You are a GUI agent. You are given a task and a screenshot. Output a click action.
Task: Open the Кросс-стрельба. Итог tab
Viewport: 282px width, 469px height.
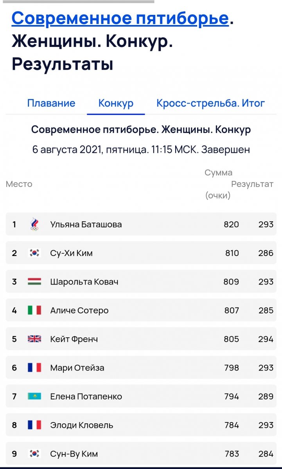point(210,103)
